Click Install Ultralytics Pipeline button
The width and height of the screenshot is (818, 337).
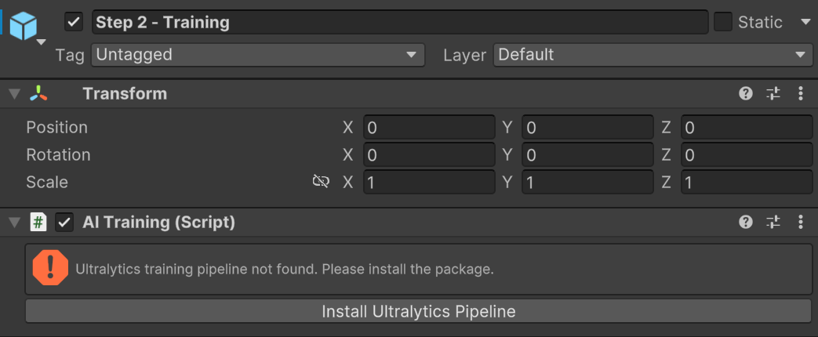pos(418,311)
